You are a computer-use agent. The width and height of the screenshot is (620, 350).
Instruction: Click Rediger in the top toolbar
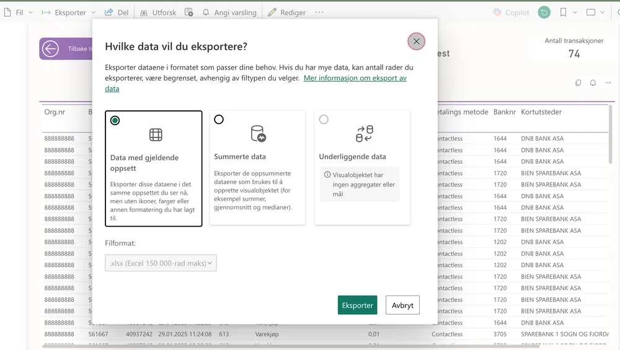click(286, 12)
